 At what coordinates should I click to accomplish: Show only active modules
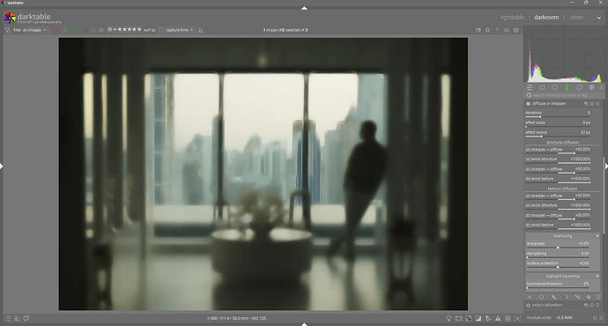tap(542, 87)
